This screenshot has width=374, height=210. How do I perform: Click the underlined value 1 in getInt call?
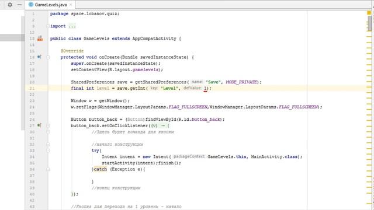[x=205, y=88]
